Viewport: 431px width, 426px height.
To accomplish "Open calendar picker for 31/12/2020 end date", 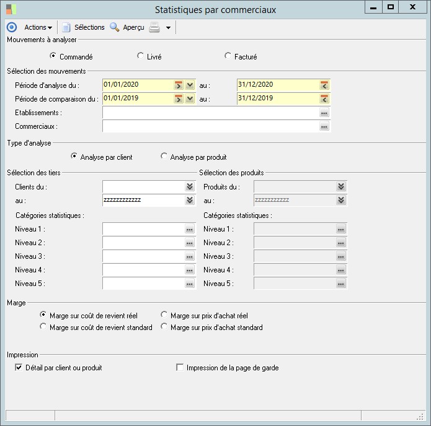I will click(324, 85).
